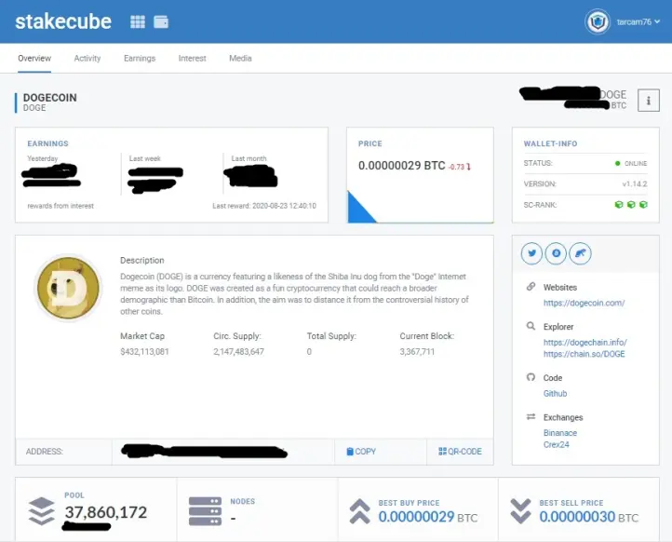Open the Crex24 exchange link
The width and height of the screenshot is (672, 542).
pos(557,444)
